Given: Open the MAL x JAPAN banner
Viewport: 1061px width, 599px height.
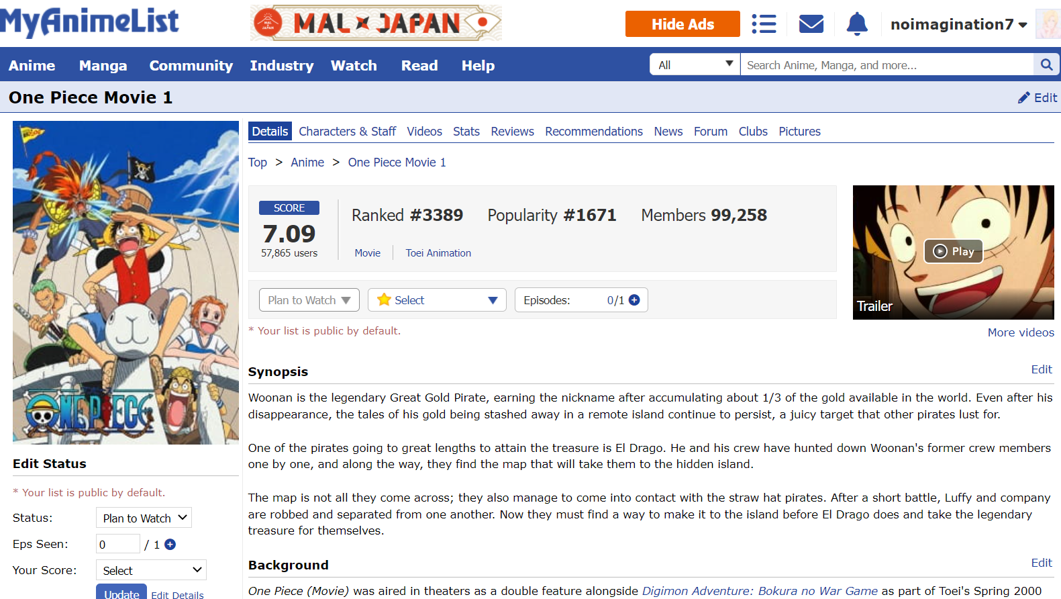Looking at the screenshot, I should pyautogui.click(x=376, y=24).
